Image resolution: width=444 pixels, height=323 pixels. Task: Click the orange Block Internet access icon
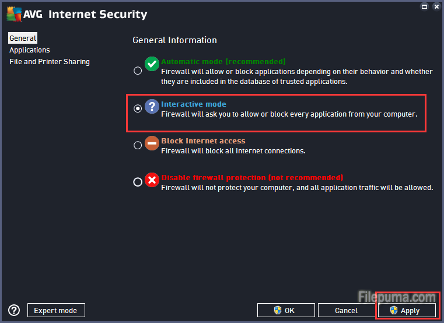click(152, 143)
